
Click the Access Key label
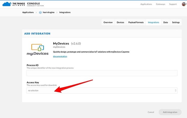pyautogui.click(x=33, y=82)
